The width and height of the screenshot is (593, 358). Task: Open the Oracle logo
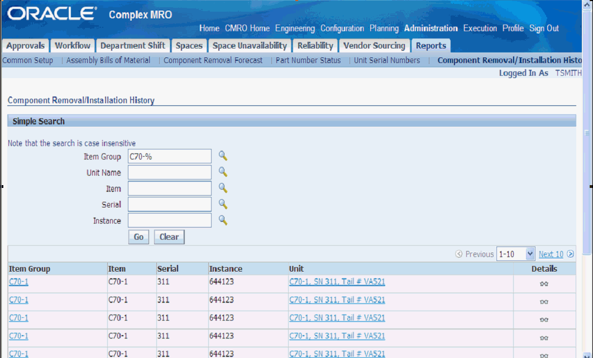[x=51, y=13]
